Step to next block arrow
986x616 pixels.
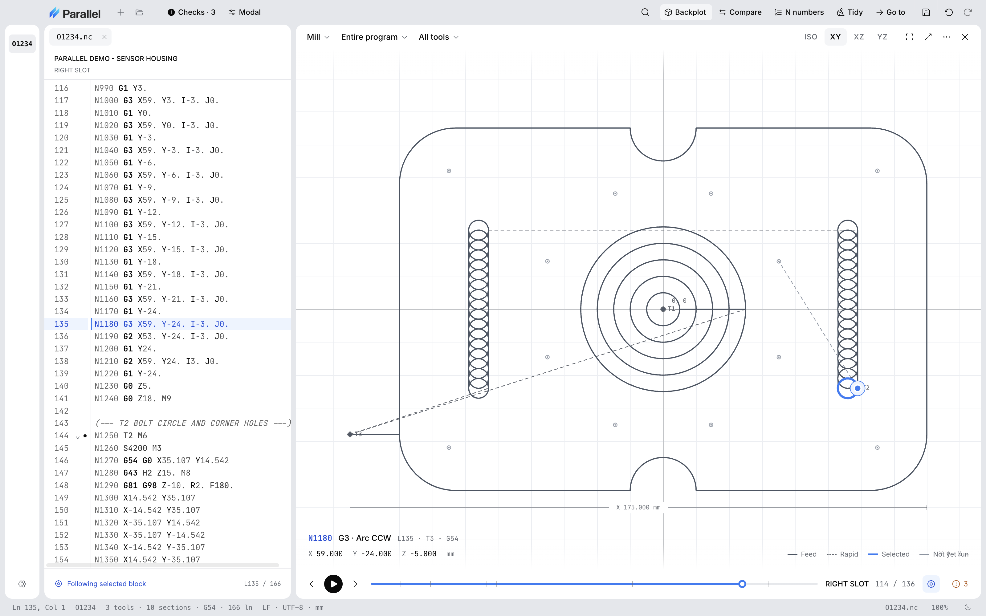[355, 584]
